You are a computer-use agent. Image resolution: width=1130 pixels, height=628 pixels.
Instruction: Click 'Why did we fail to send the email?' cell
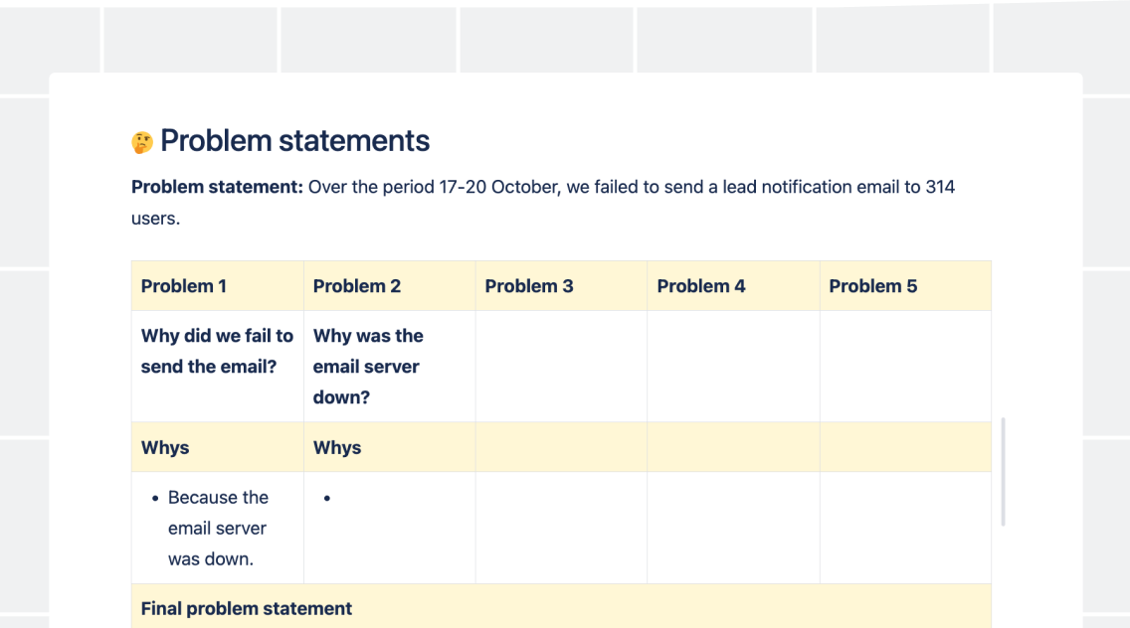(x=218, y=366)
